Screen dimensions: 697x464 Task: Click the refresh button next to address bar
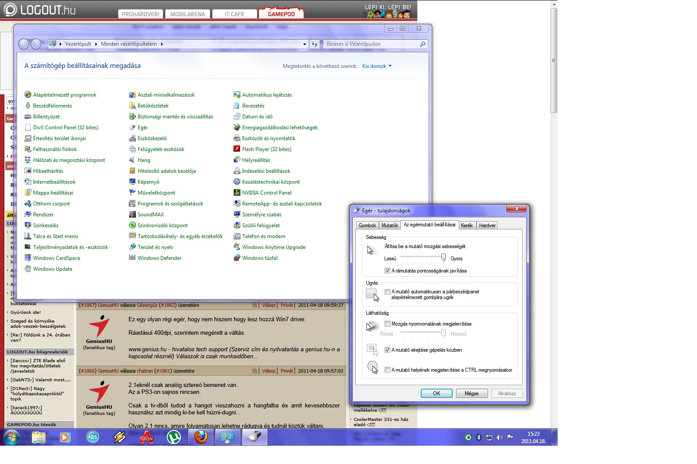pyautogui.click(x=315, y=44)
